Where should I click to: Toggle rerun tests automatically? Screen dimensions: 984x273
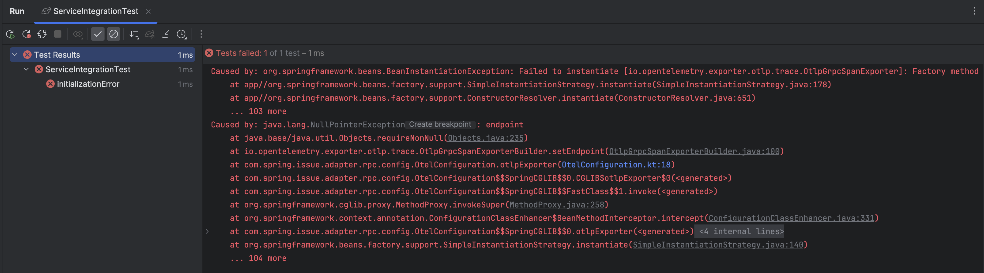(42, 34)
